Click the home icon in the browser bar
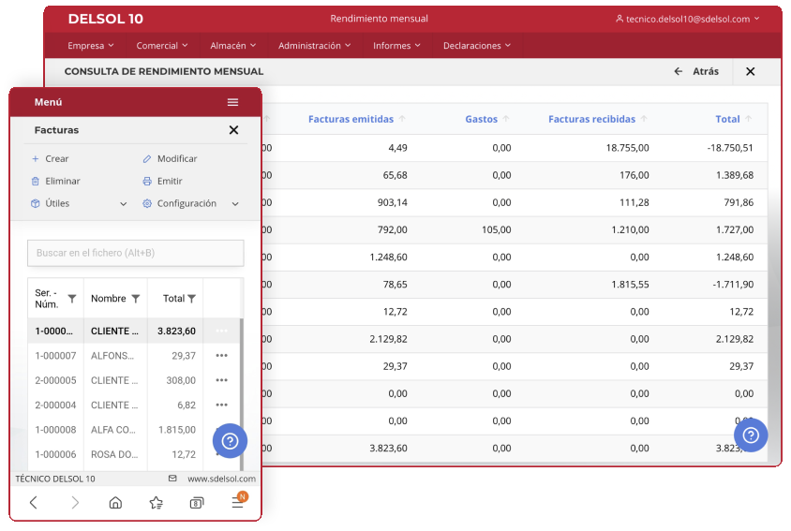 click(115, 503)
